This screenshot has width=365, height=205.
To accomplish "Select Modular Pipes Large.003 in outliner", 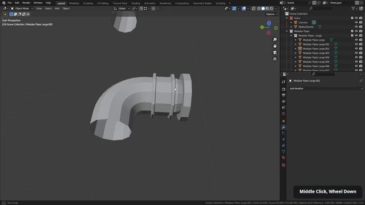I will [x=316, y=53].
